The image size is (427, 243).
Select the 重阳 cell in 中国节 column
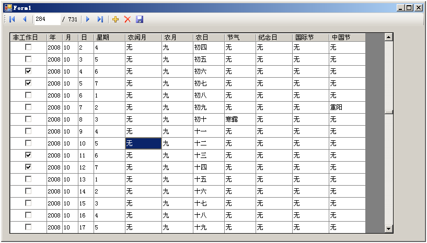(x=347, y=107)
